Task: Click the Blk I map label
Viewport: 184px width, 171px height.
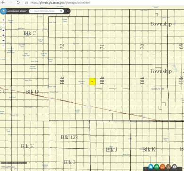Action: click(69, 162)
